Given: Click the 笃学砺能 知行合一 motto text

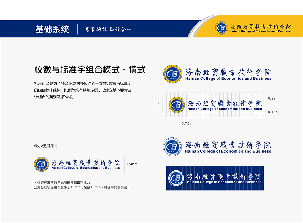Looking at the screenshot, I should click(x=108, y=29).
